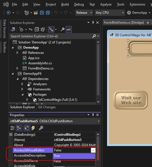
Task: Open the Analyze menu
Action: coord(106,4)
